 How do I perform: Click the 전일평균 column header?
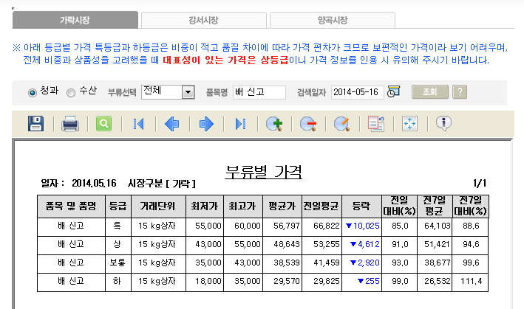321,206
